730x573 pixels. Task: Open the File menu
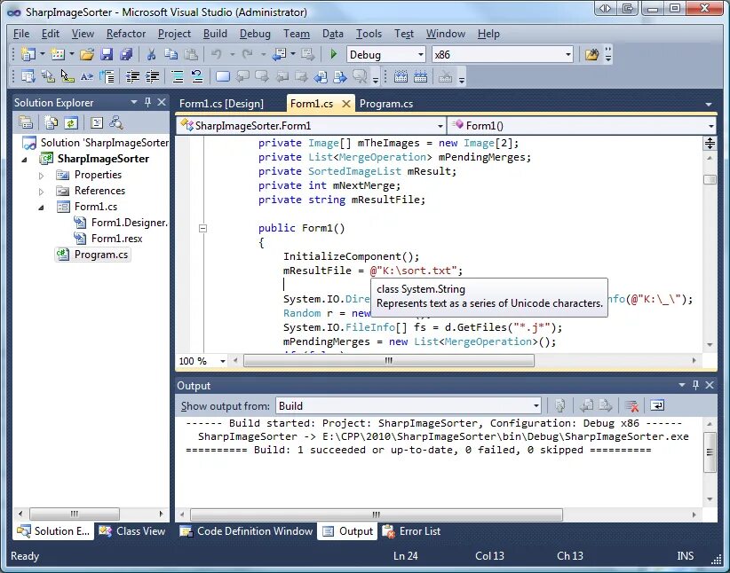21,34
